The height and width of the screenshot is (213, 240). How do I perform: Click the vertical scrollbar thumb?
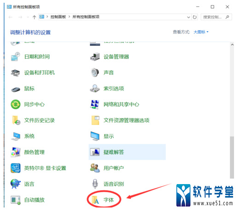point(232,157)
